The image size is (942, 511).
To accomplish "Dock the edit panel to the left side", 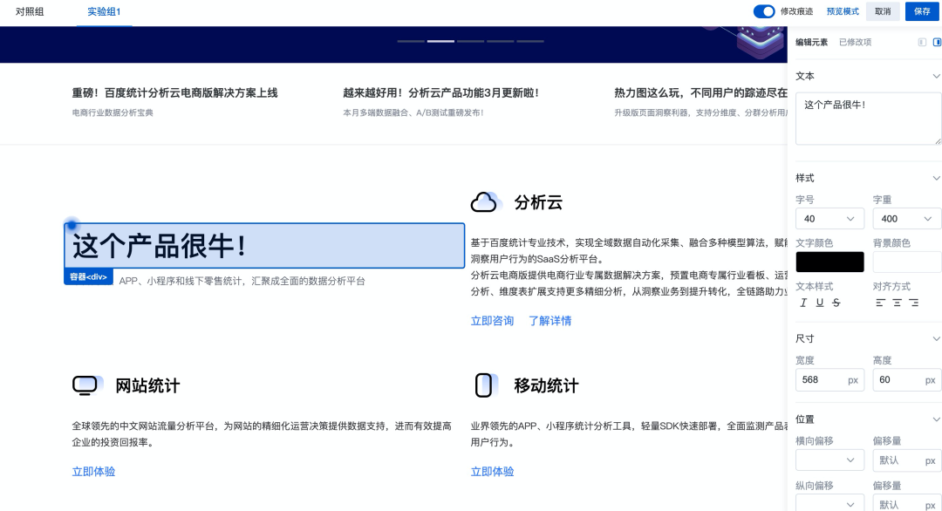I will click(922, 42).
